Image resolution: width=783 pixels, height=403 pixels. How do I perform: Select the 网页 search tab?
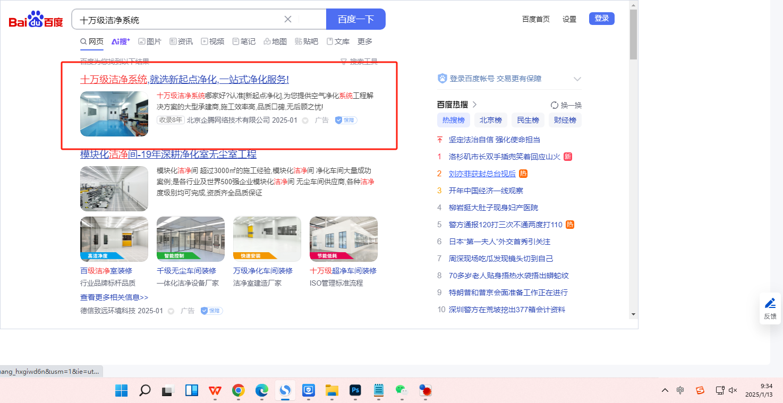(92, 41)
